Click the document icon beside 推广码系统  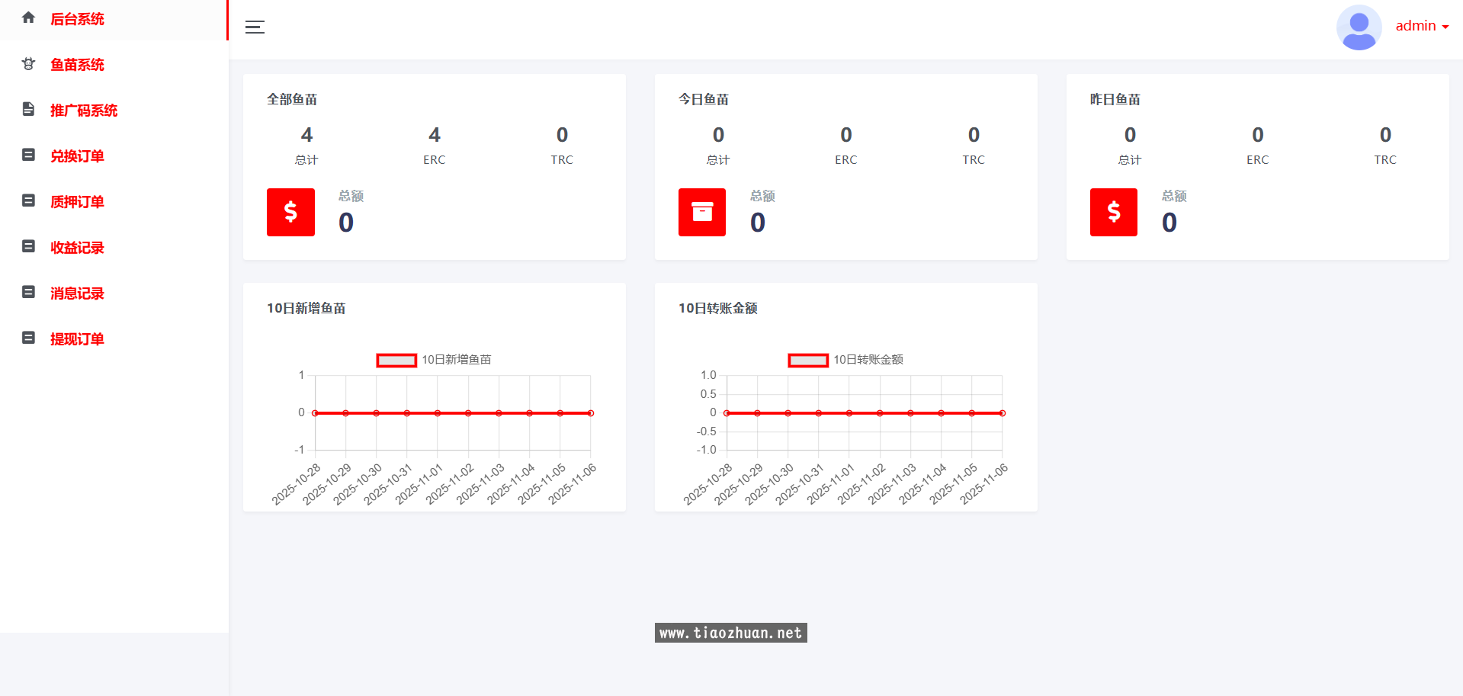coord(28,109)
